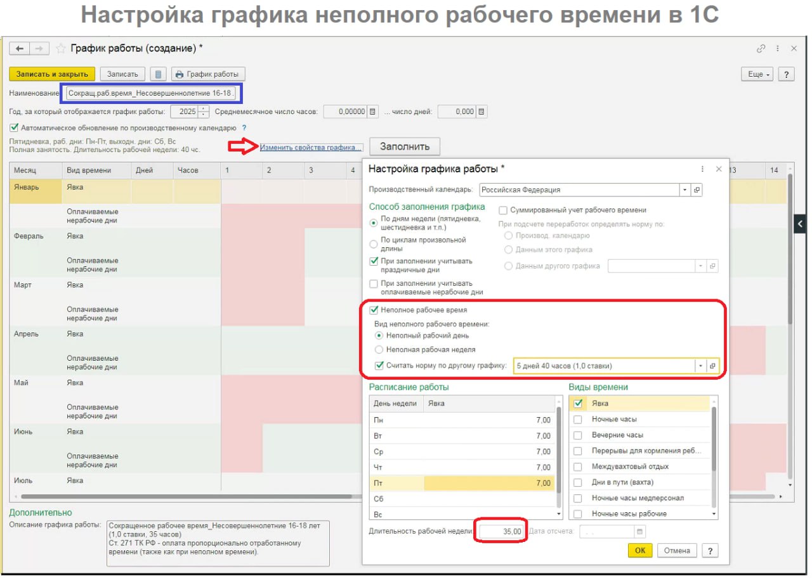Choose Неполный рабочий день radio
The width and height of the screenshot is (812, 580).
(x=379, y=335)
